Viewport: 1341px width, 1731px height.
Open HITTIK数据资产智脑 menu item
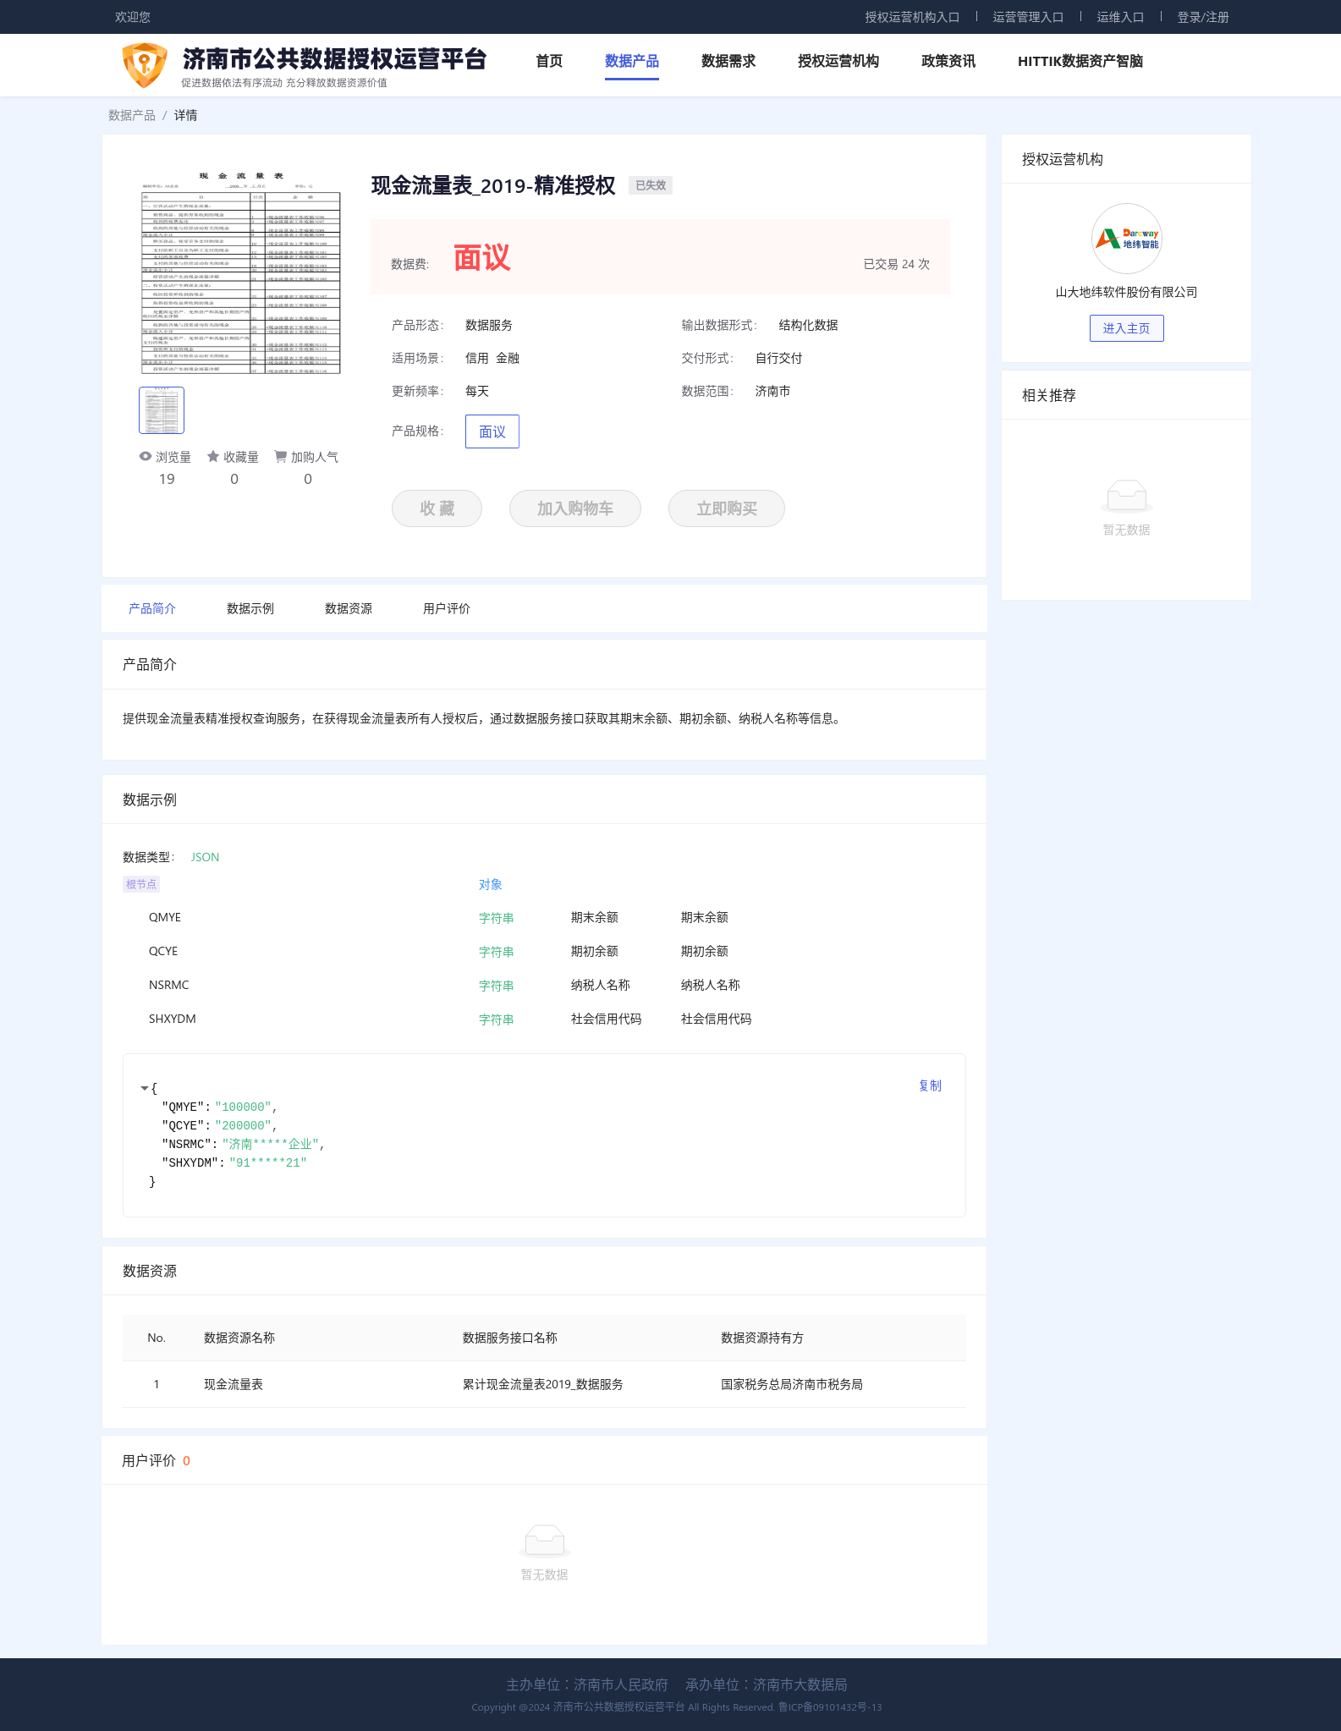pyautogui.click(x=1080, y=61)
